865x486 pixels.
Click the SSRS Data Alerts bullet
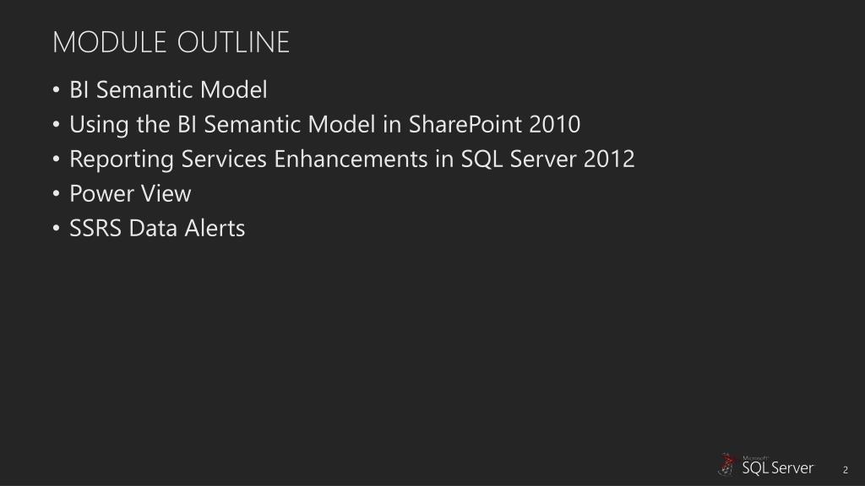pyautogui.click(x=157, y=228)
